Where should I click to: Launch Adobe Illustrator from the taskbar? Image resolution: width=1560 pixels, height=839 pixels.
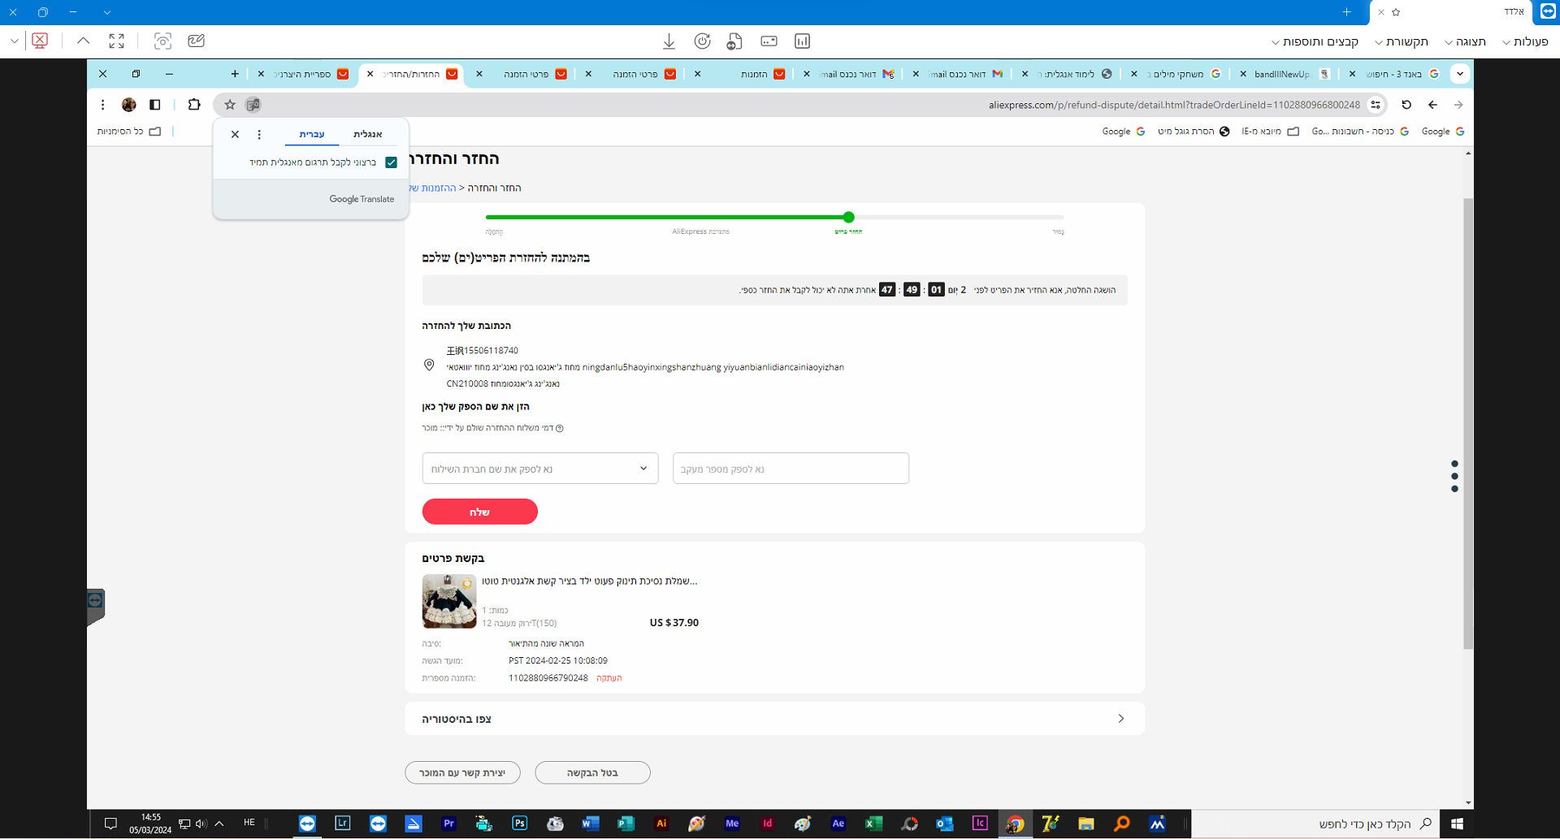coord(661,824)
